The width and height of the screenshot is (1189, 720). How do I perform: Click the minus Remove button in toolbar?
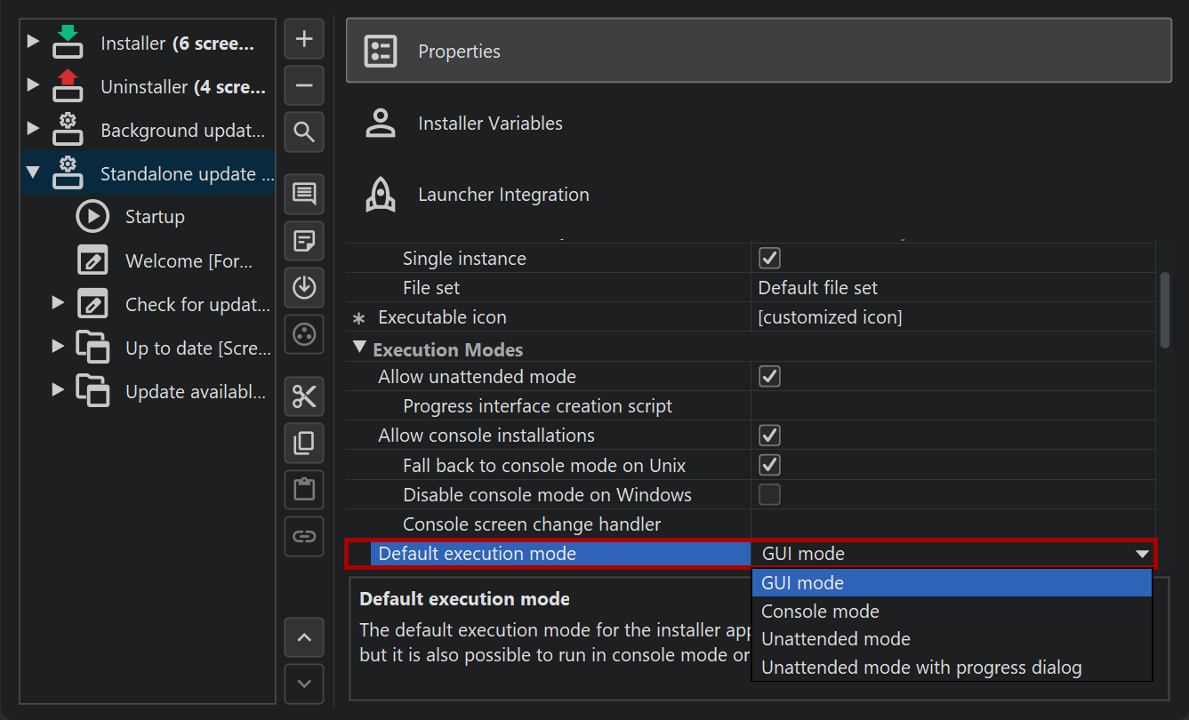tap(304, 85)
